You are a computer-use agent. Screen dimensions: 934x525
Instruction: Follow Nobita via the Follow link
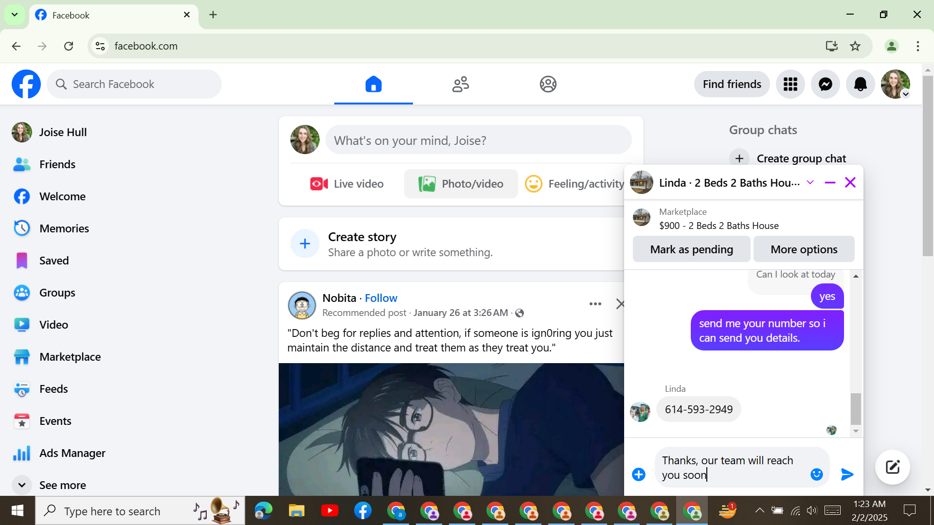(x=380, y=298)
